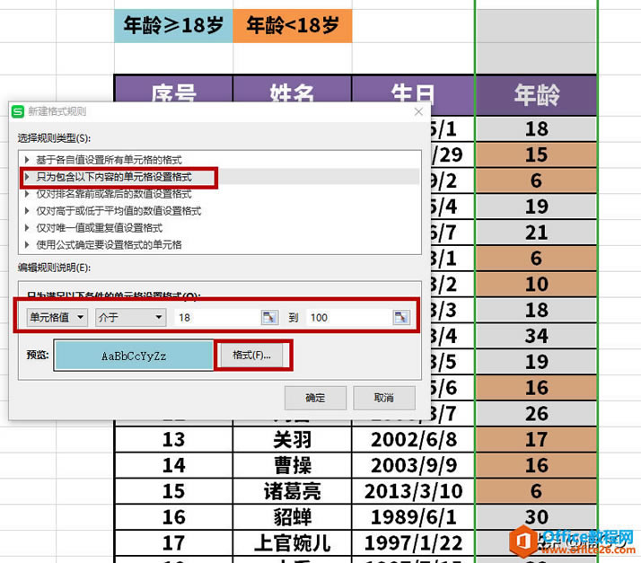Click the name cell 曹操

click(292, 465)
